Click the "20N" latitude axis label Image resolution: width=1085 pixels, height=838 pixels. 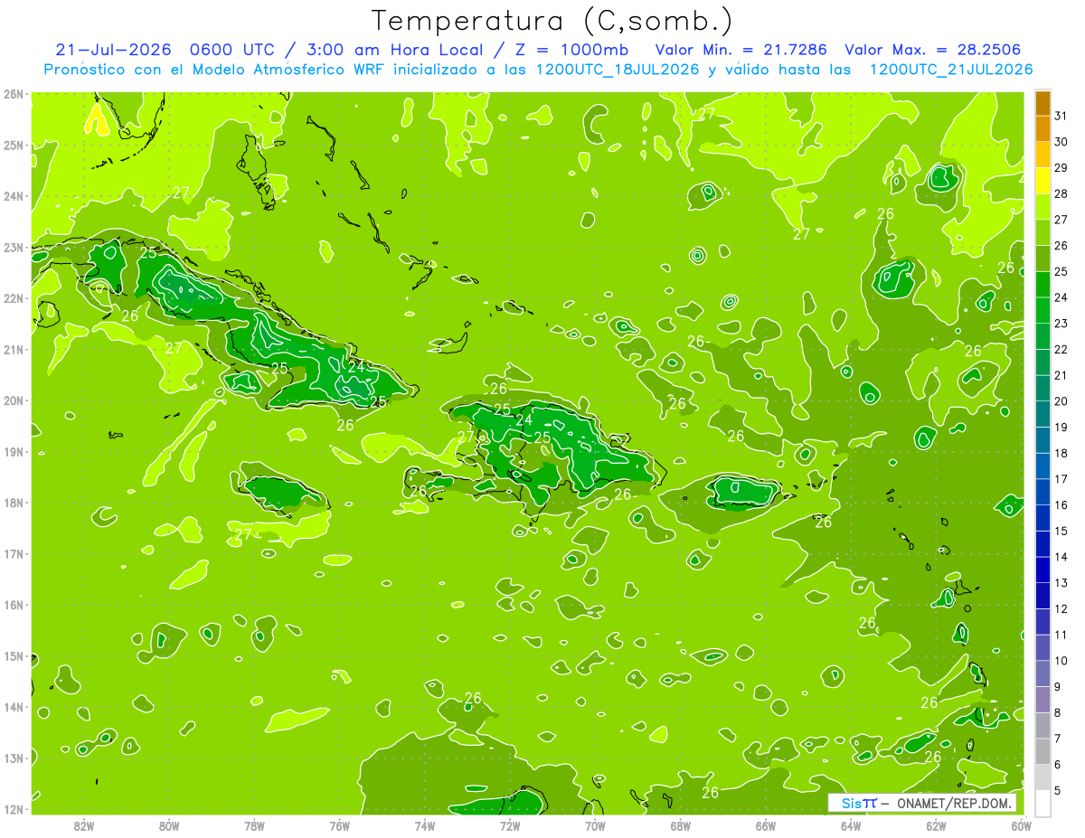[14, 400]
